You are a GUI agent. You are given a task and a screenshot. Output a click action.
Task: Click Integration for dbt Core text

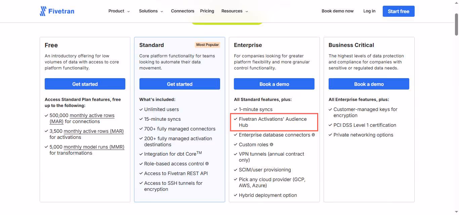pos(173,154)
